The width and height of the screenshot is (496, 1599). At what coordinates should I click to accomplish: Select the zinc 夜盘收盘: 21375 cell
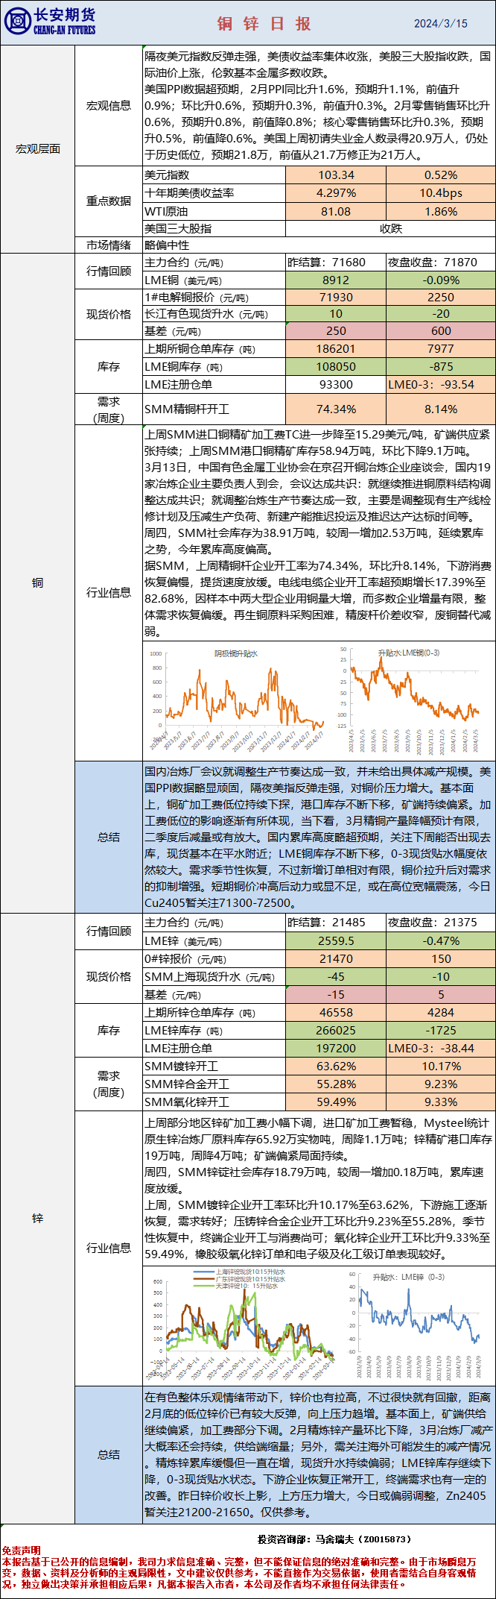point(441,923)
